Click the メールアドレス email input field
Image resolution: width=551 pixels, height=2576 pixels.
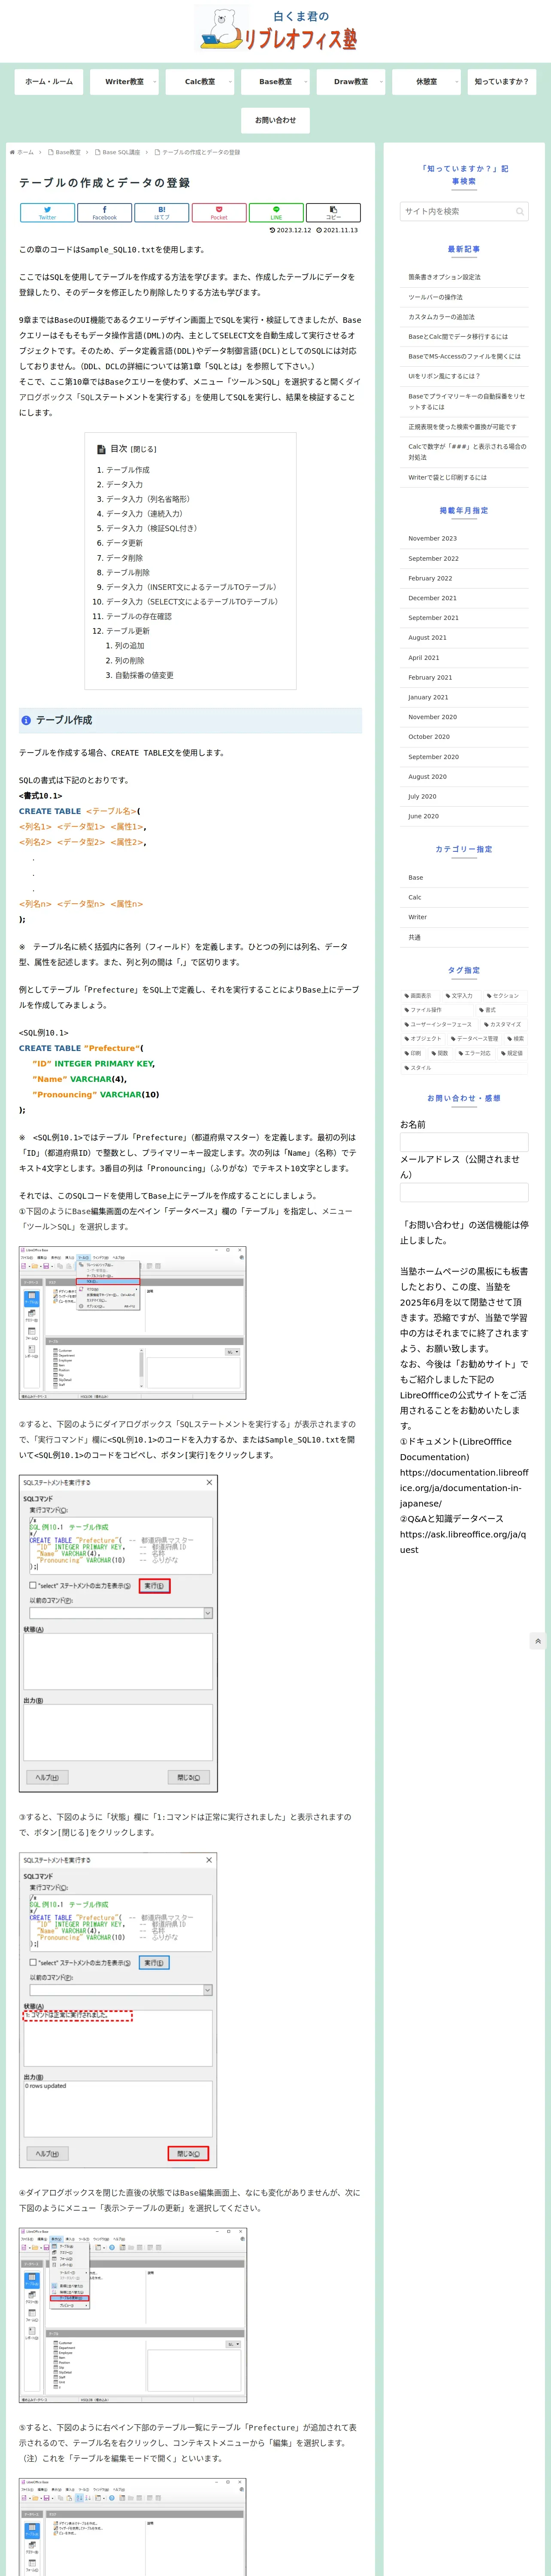tap(464, 1192)
